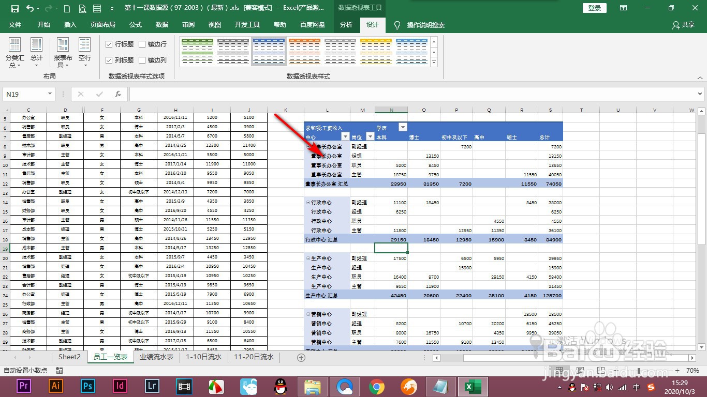Image resolution: width=707 pixels, height=397 pixels.
Task: Collapse the 生产中心 group
Action: pos(308,258)
